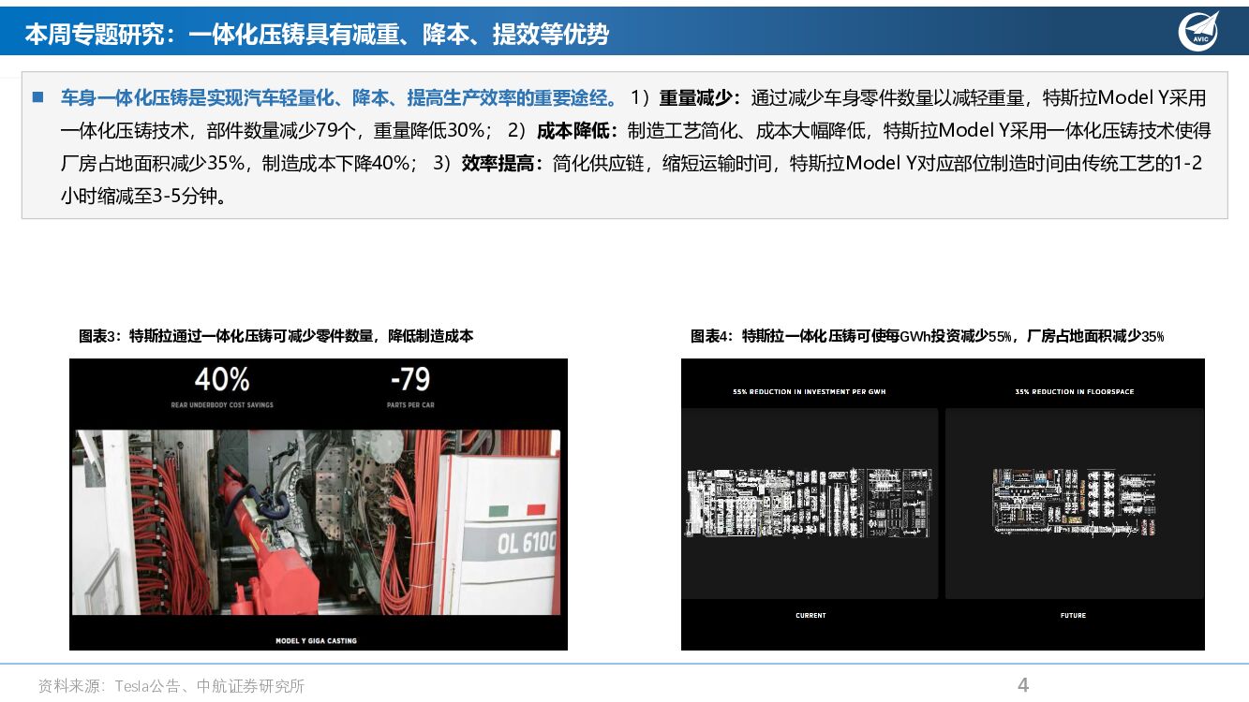Select the slide title starting with 本周专题研究
This screenshot has width=1249, height=702.
point(317,35)
